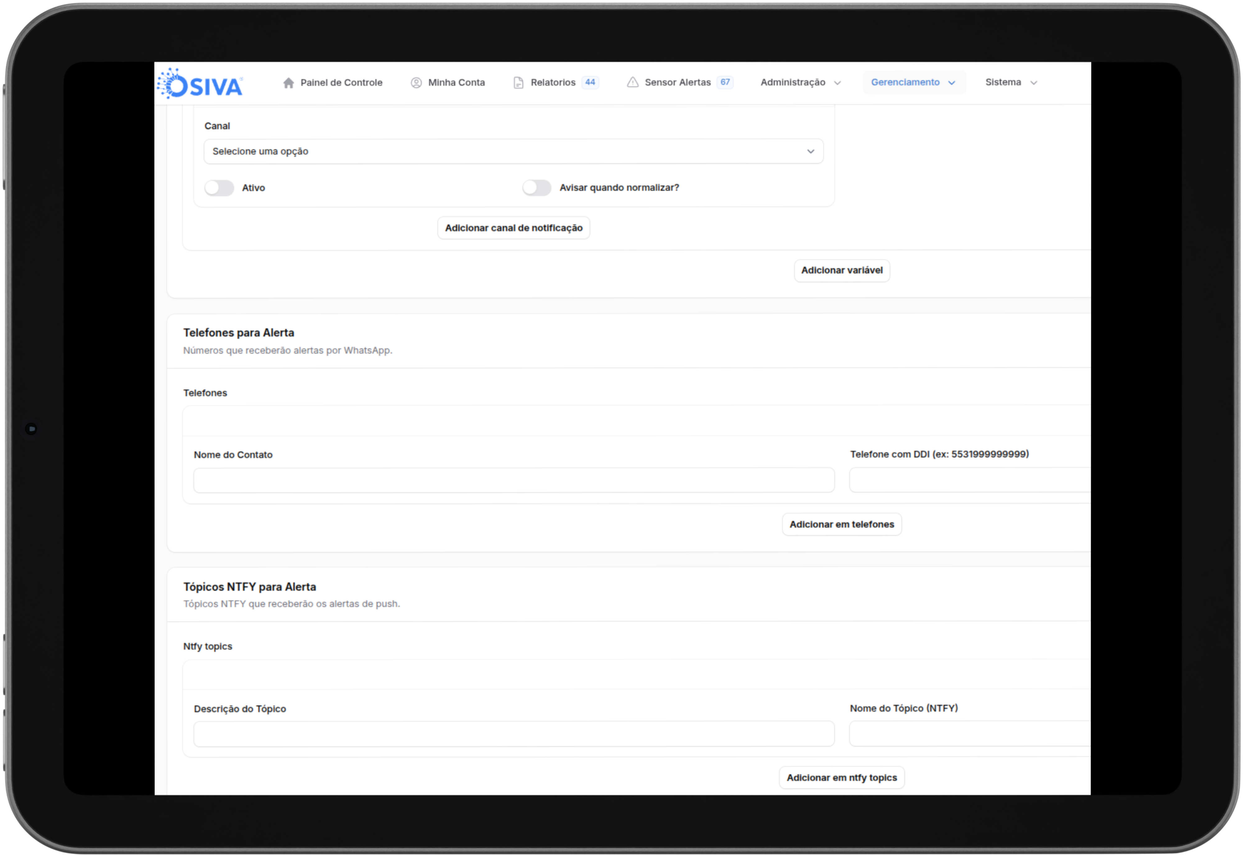
Task: Click Adicionar canal de notificação button
Action: click(513, 228)
